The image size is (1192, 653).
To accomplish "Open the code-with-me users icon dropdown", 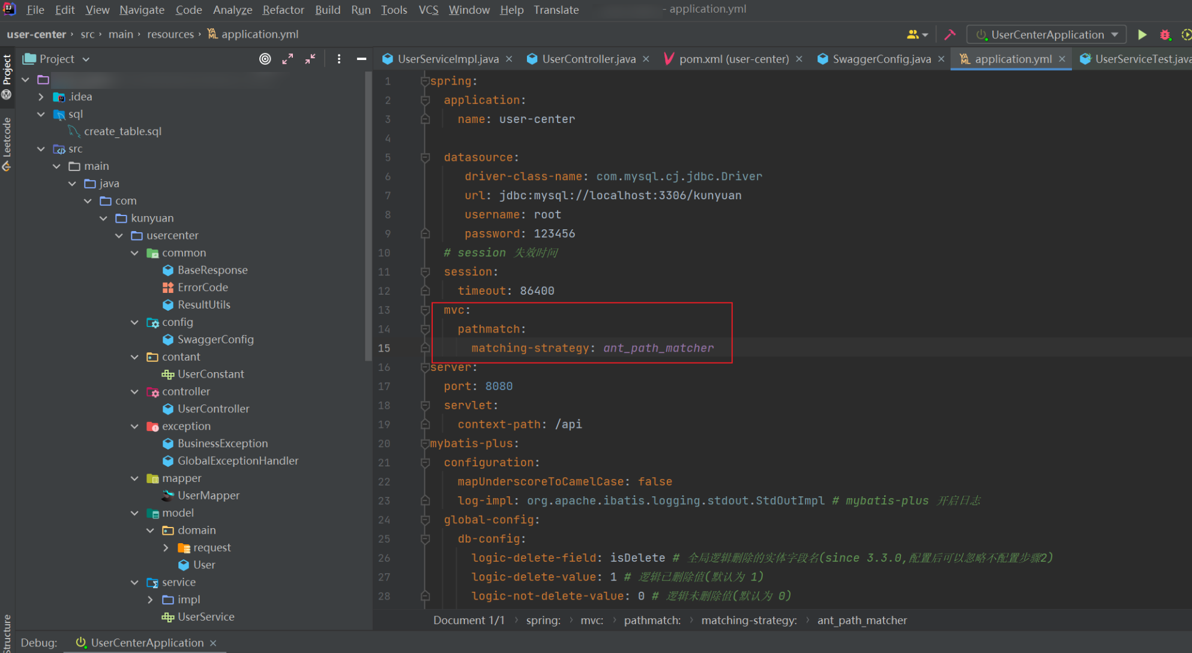I will click(x=917, y=35).
